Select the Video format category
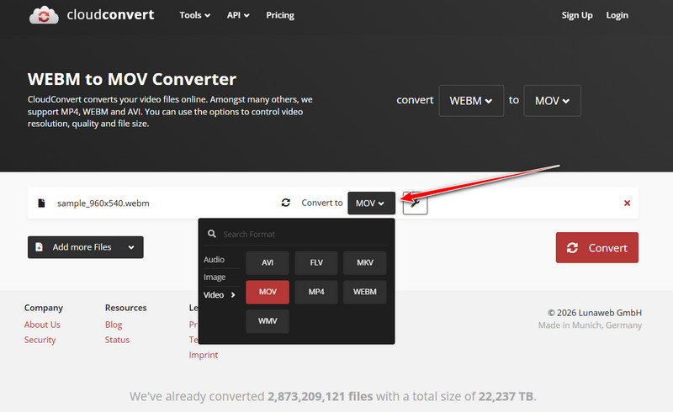 click(220, 294)
